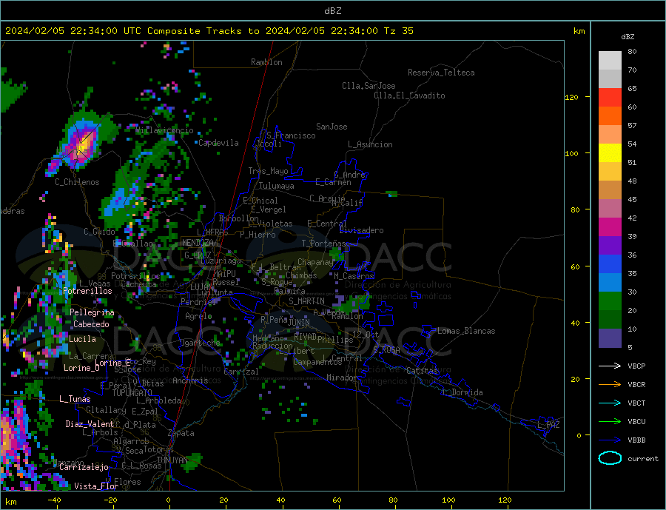This screenshot has width=666, height=510.
Task: Click the JUNIN map label
Action: (x=299, y=323)
